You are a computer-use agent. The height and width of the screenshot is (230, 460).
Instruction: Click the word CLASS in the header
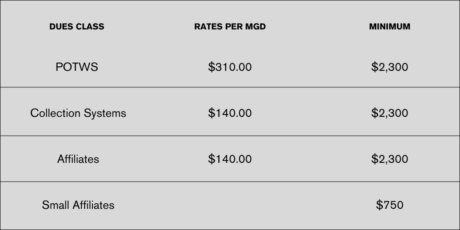[90, 27]
